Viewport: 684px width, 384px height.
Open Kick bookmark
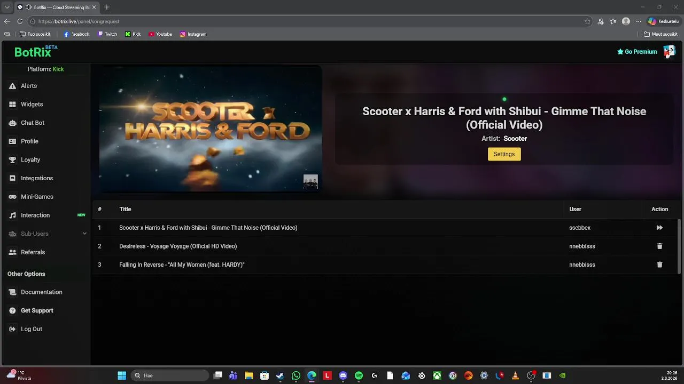(133, 34)
